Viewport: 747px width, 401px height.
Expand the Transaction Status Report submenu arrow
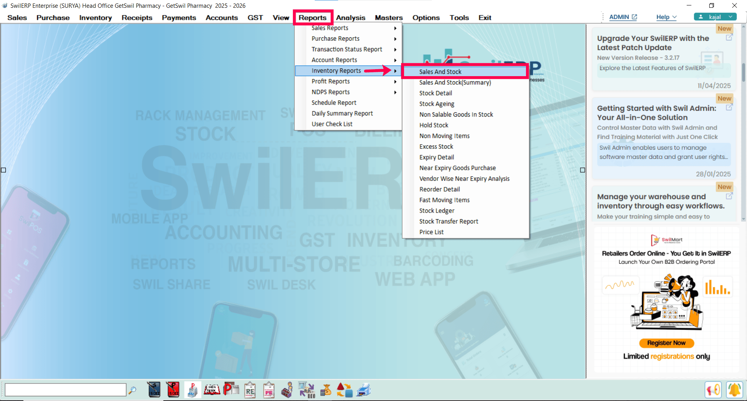(395, 50)
